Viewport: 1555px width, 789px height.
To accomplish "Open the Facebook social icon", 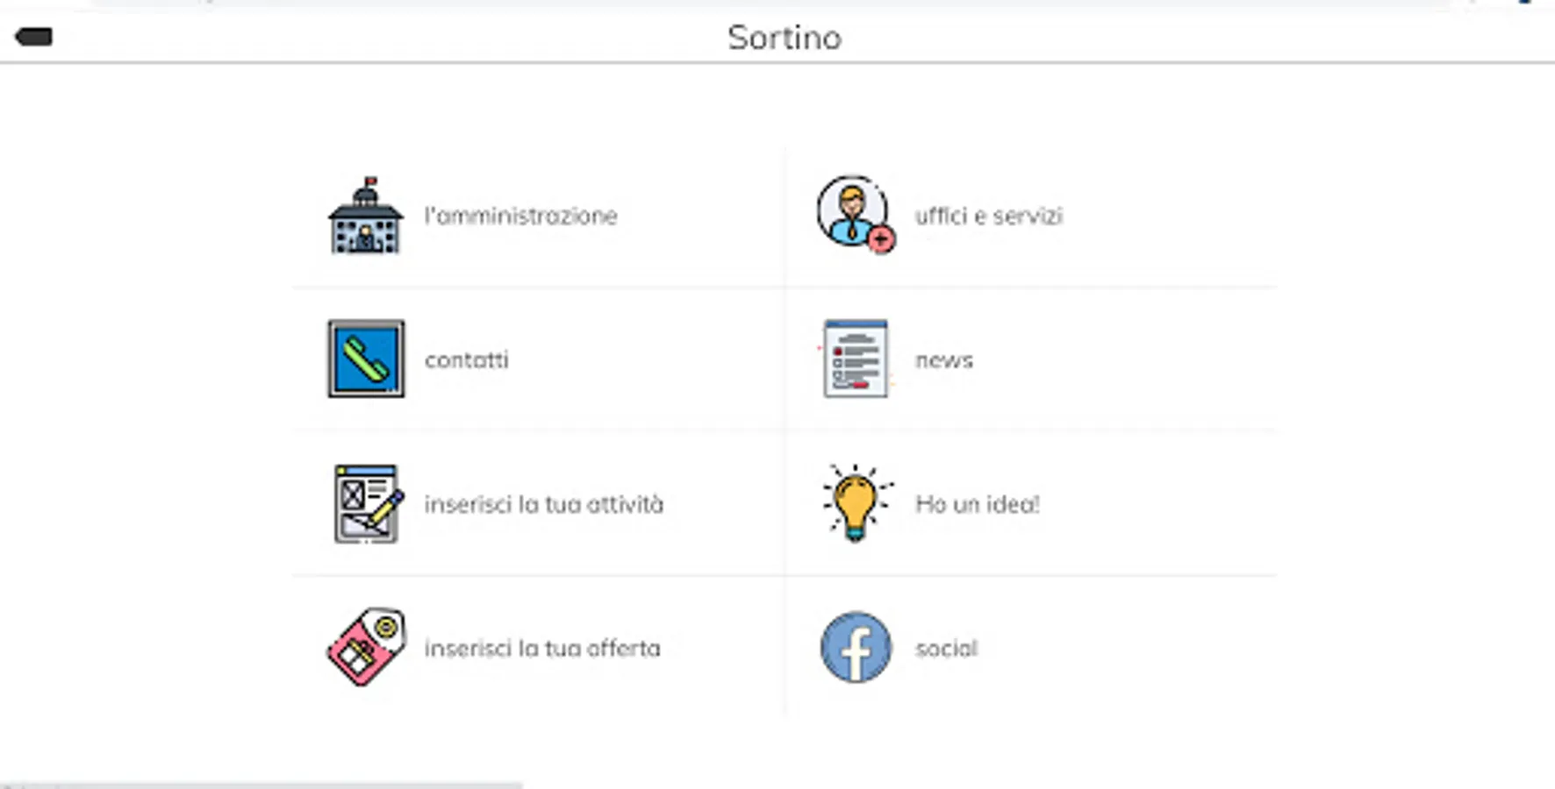I will (x=856, y=648).
